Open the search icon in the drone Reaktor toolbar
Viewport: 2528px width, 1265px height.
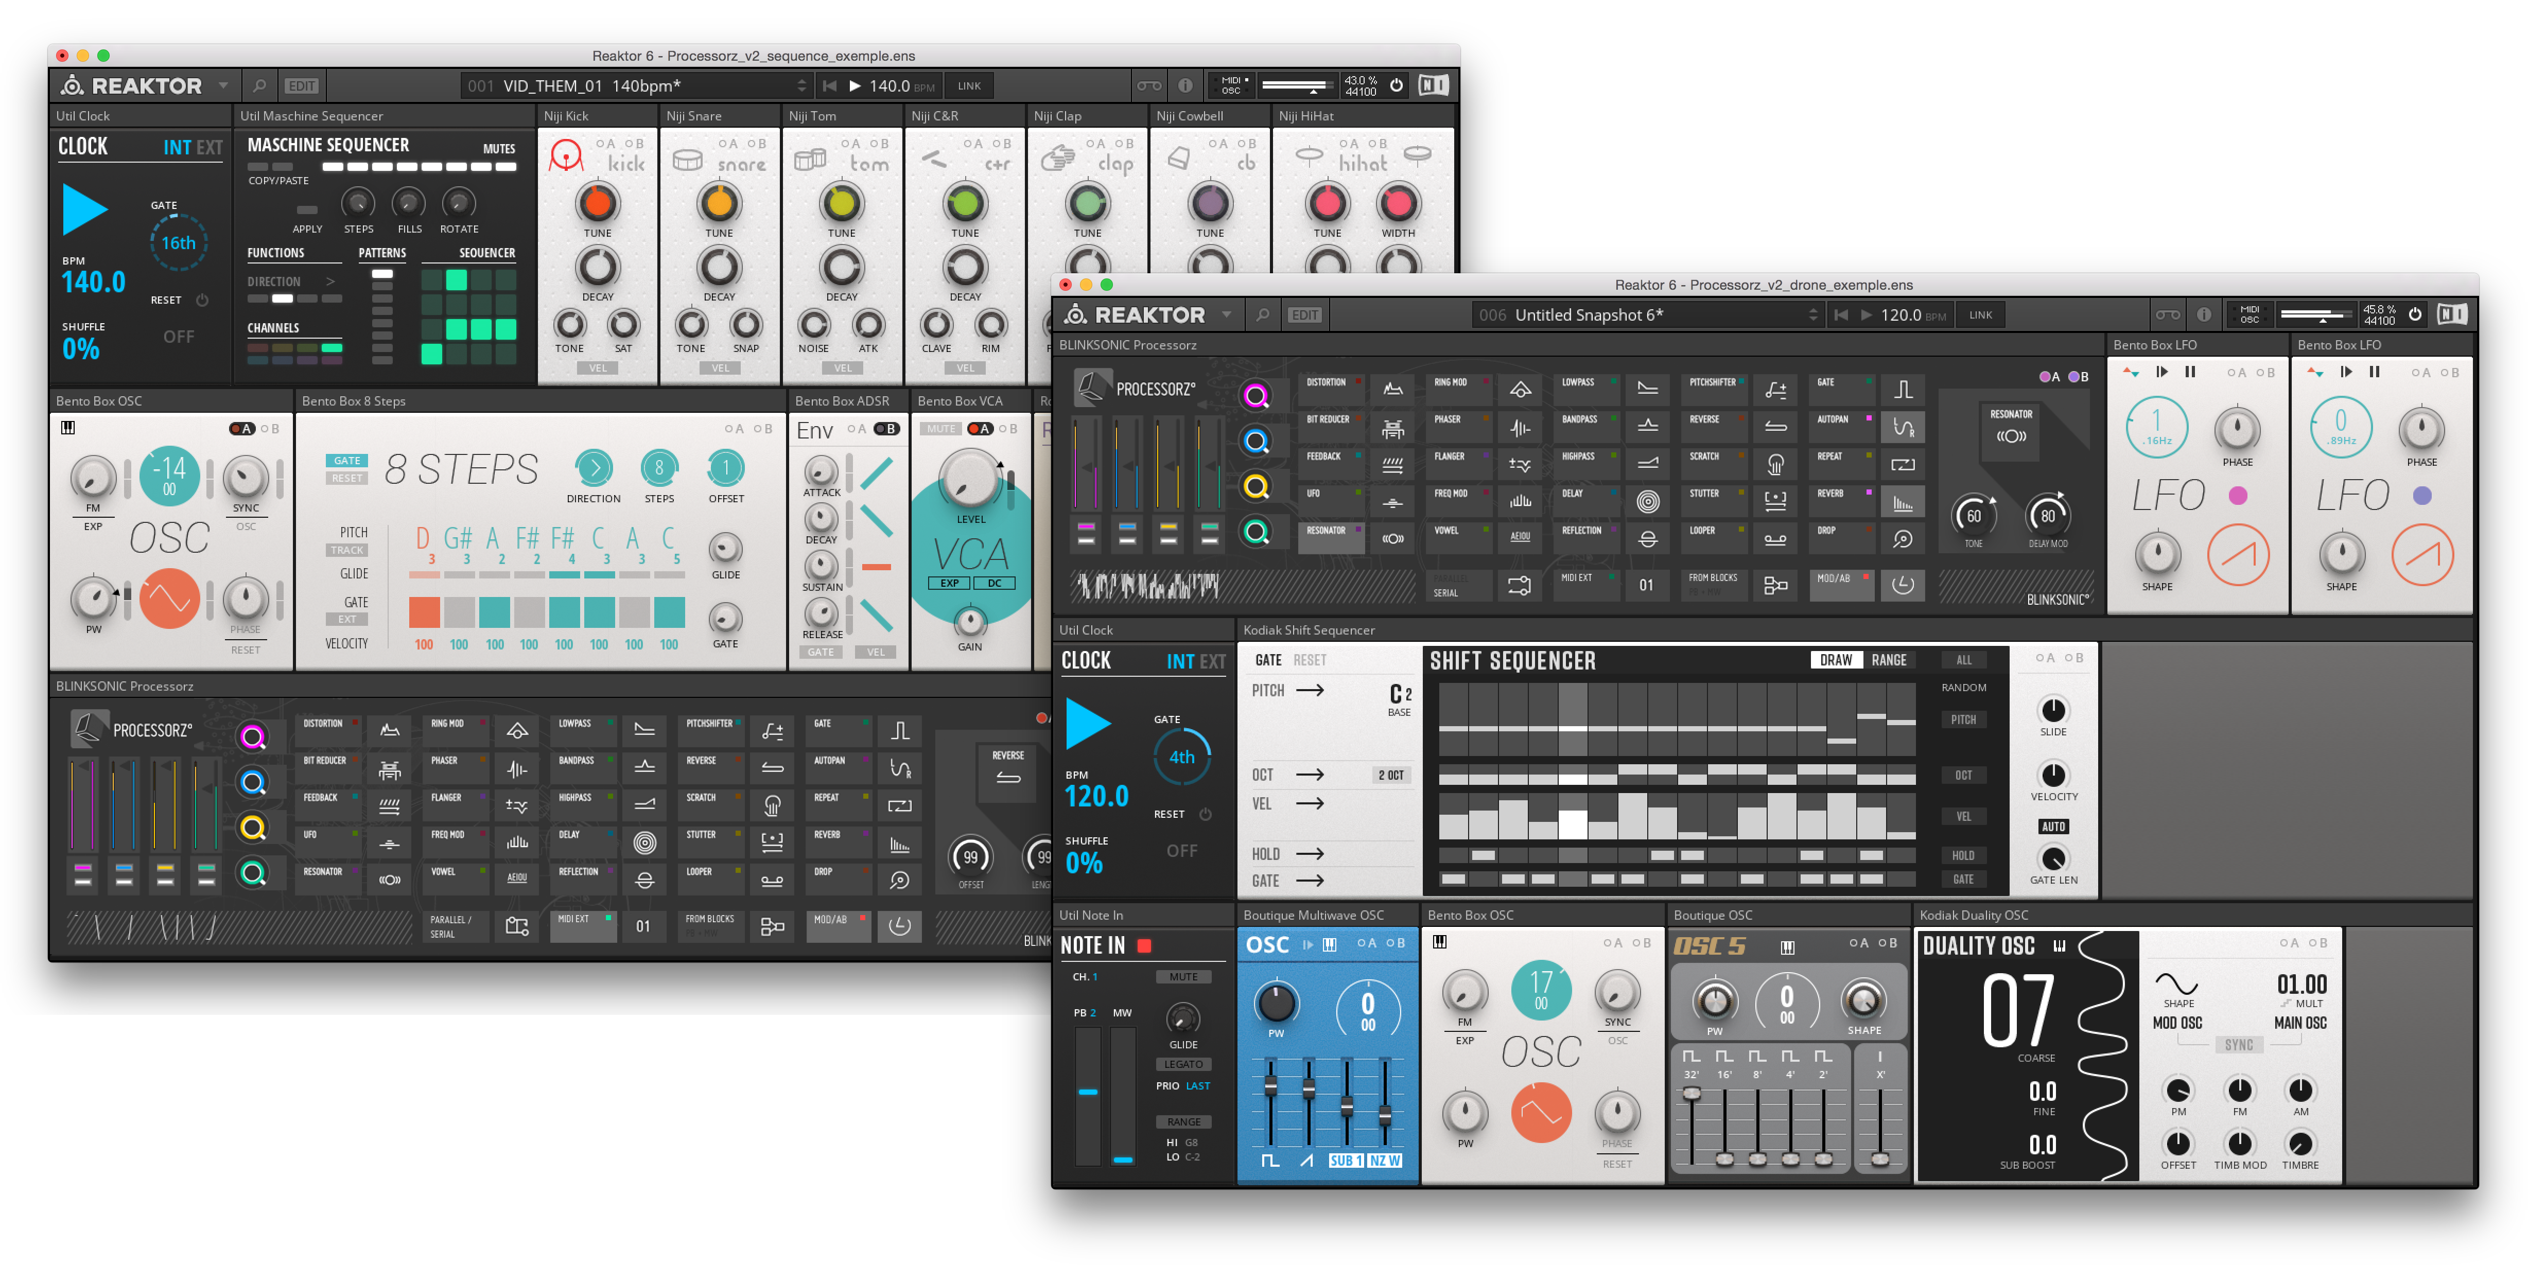1263,315
